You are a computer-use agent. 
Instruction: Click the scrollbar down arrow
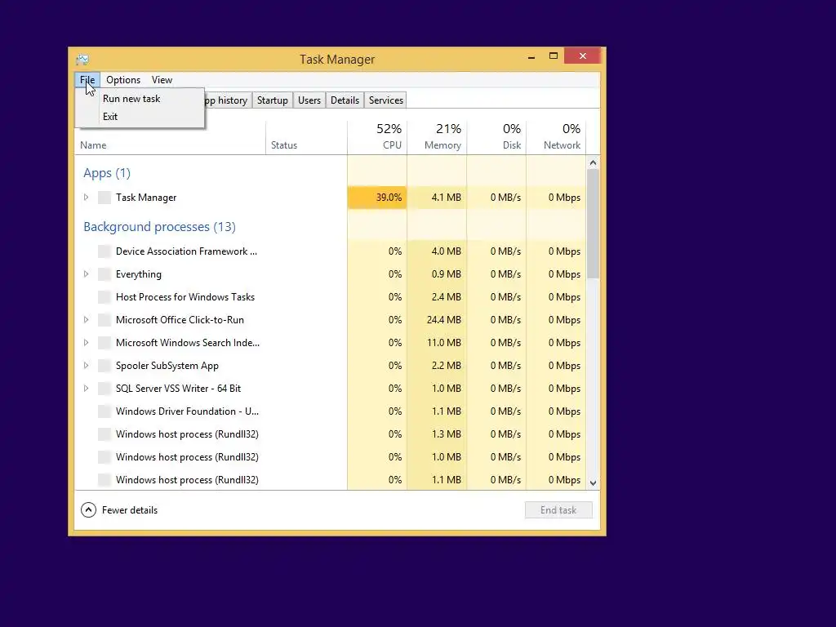[x=593, y=483]
